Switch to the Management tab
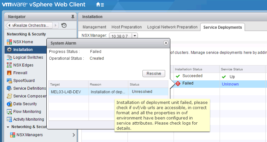The image size is (267, 142). [x=94, y=27]
